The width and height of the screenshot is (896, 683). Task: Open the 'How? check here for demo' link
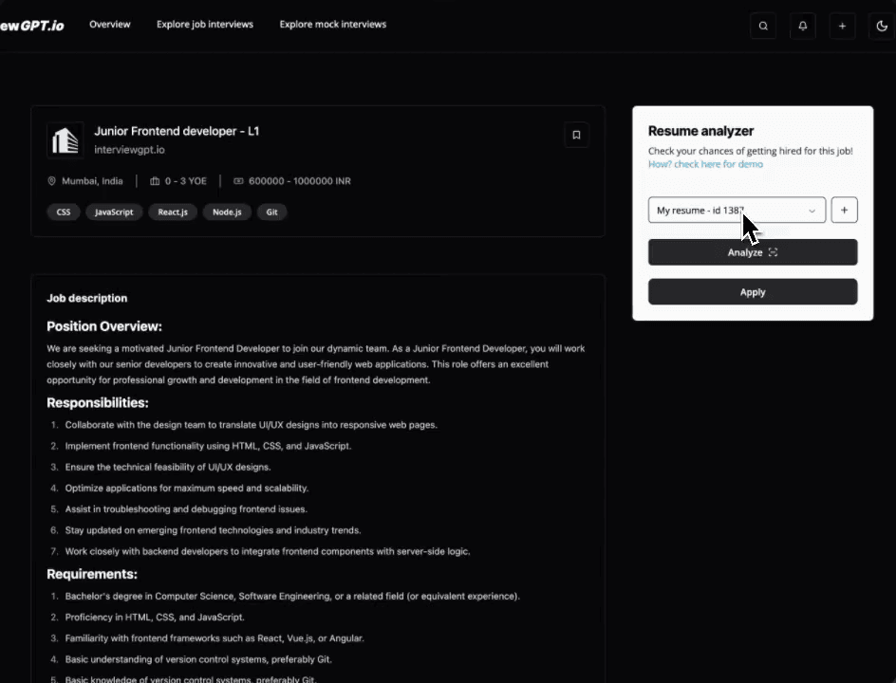pyautogui.click(x=704, y=164)
